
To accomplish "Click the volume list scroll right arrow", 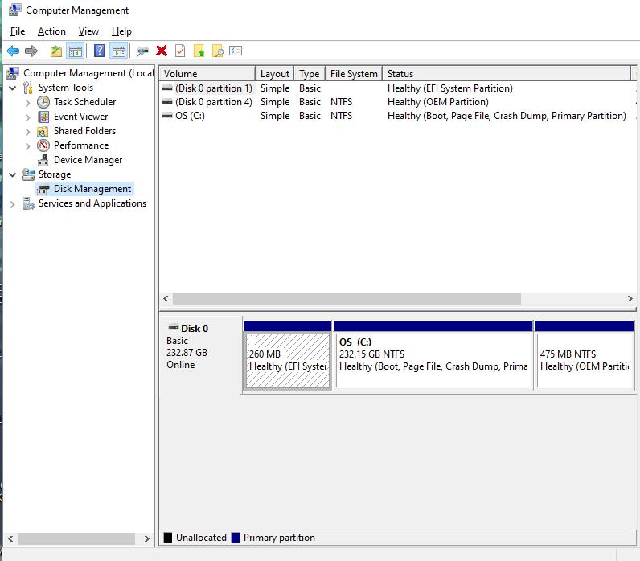I will click(630, 299).
